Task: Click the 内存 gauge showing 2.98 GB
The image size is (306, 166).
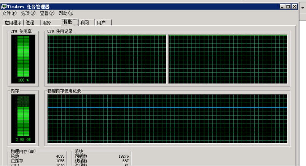Action: coord(23,119)
